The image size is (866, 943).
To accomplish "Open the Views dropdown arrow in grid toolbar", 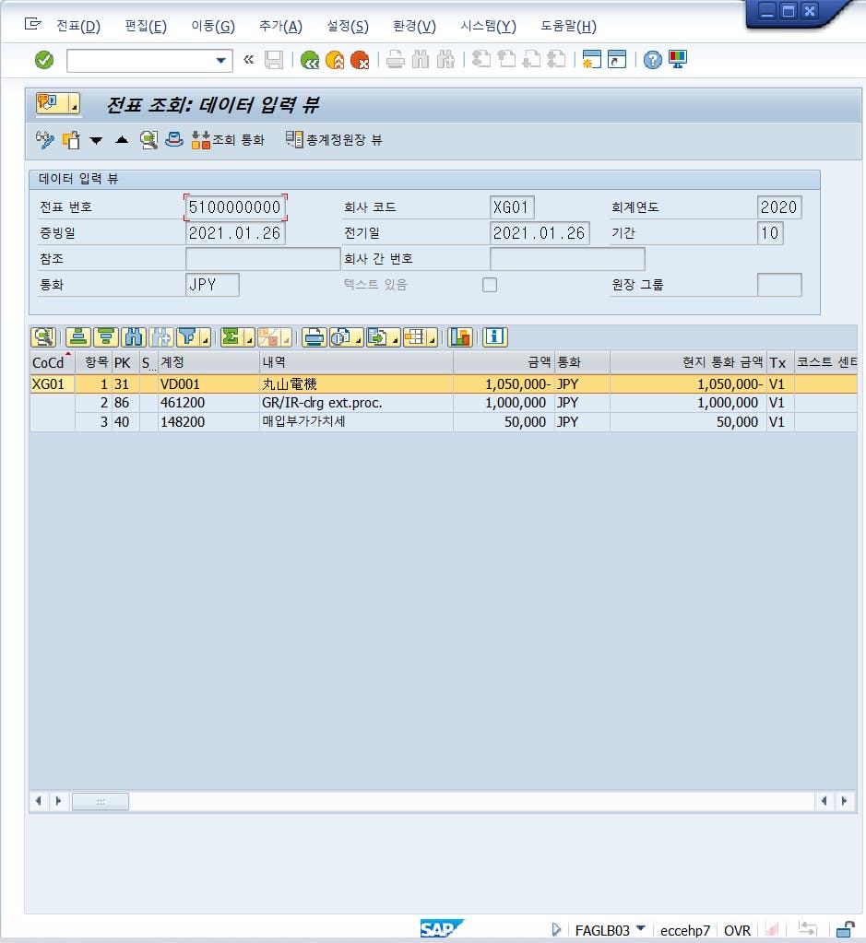I will click(358, 338).
